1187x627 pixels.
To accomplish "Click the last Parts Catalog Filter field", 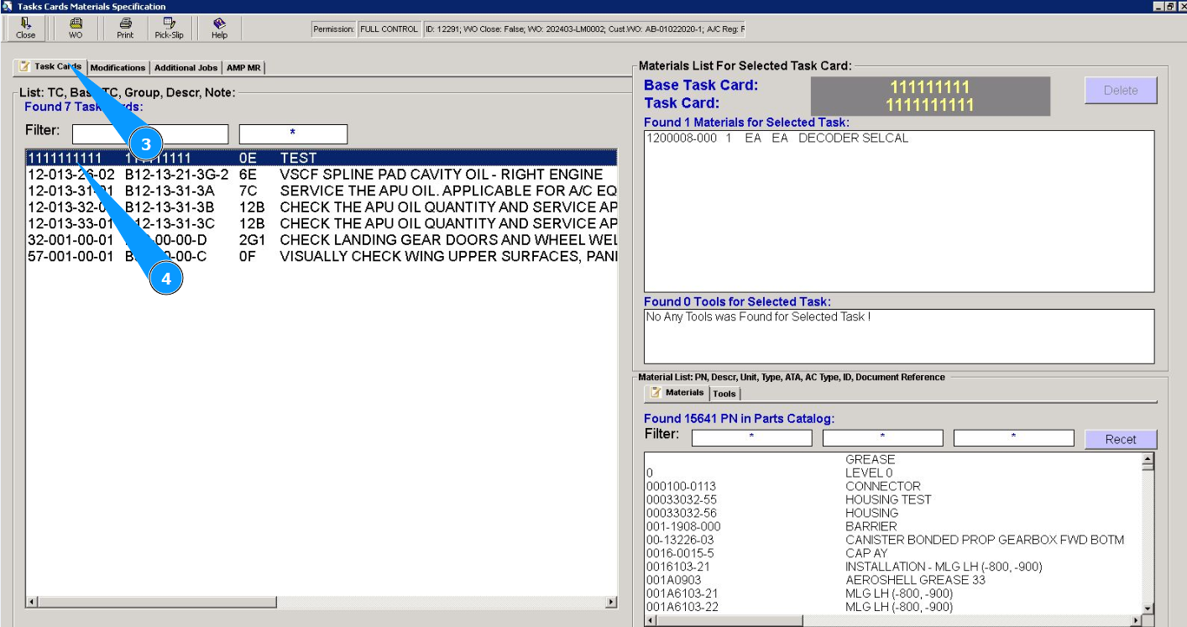I will click(1014, 437).
